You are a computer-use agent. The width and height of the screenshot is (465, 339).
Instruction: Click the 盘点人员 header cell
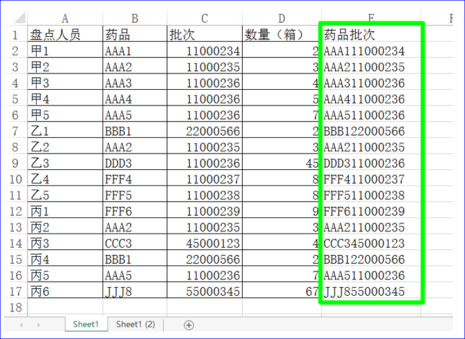tap(65, 35)
